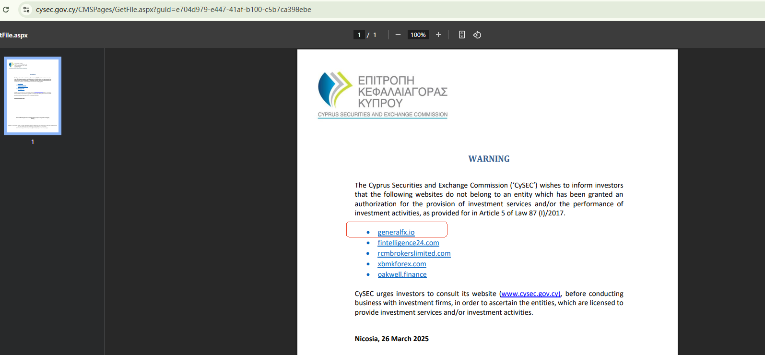Visit the xbmkforex.com link
The height and width of the screenshot is (355, 765).
(x=402, y=264)
